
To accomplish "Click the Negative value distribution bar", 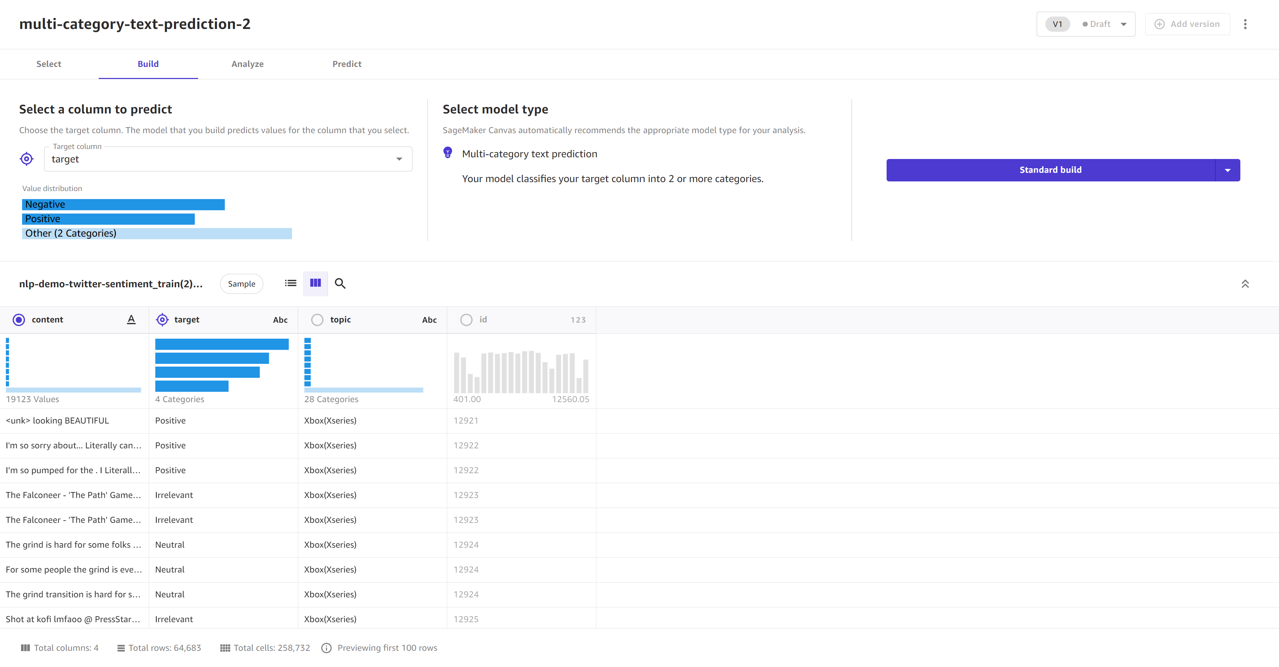I will coord(123,204).
